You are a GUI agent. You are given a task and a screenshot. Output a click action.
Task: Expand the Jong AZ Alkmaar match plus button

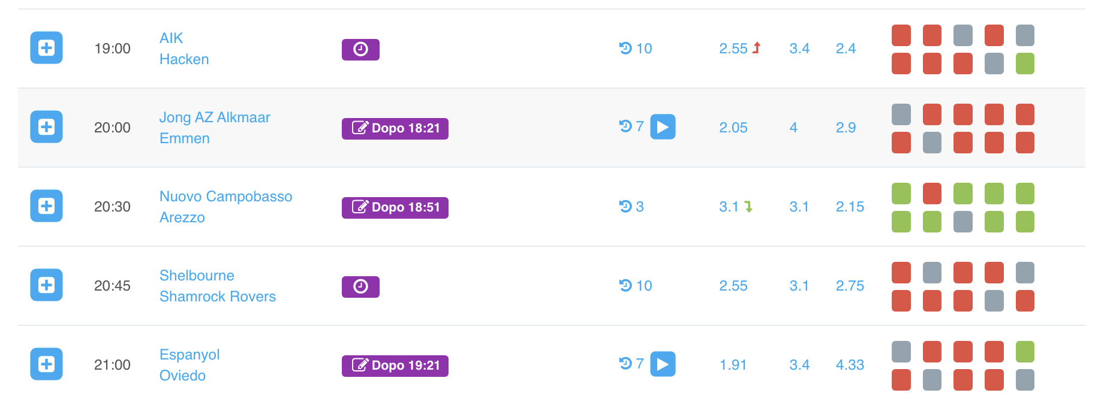46,127
